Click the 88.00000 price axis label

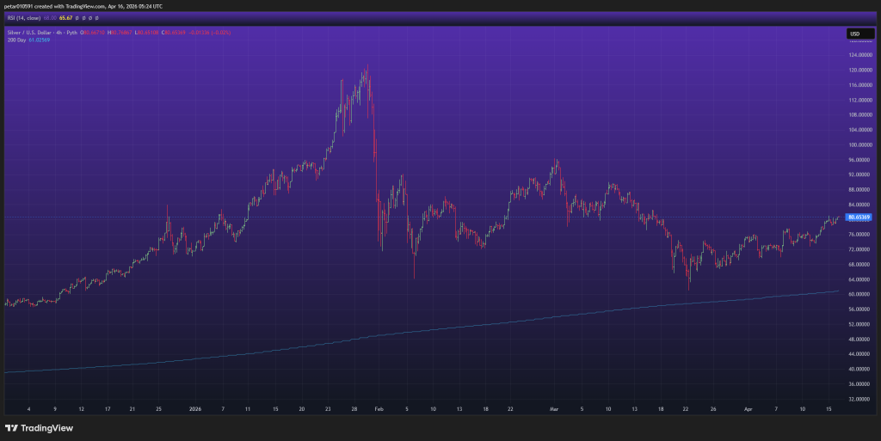(860, 190)
